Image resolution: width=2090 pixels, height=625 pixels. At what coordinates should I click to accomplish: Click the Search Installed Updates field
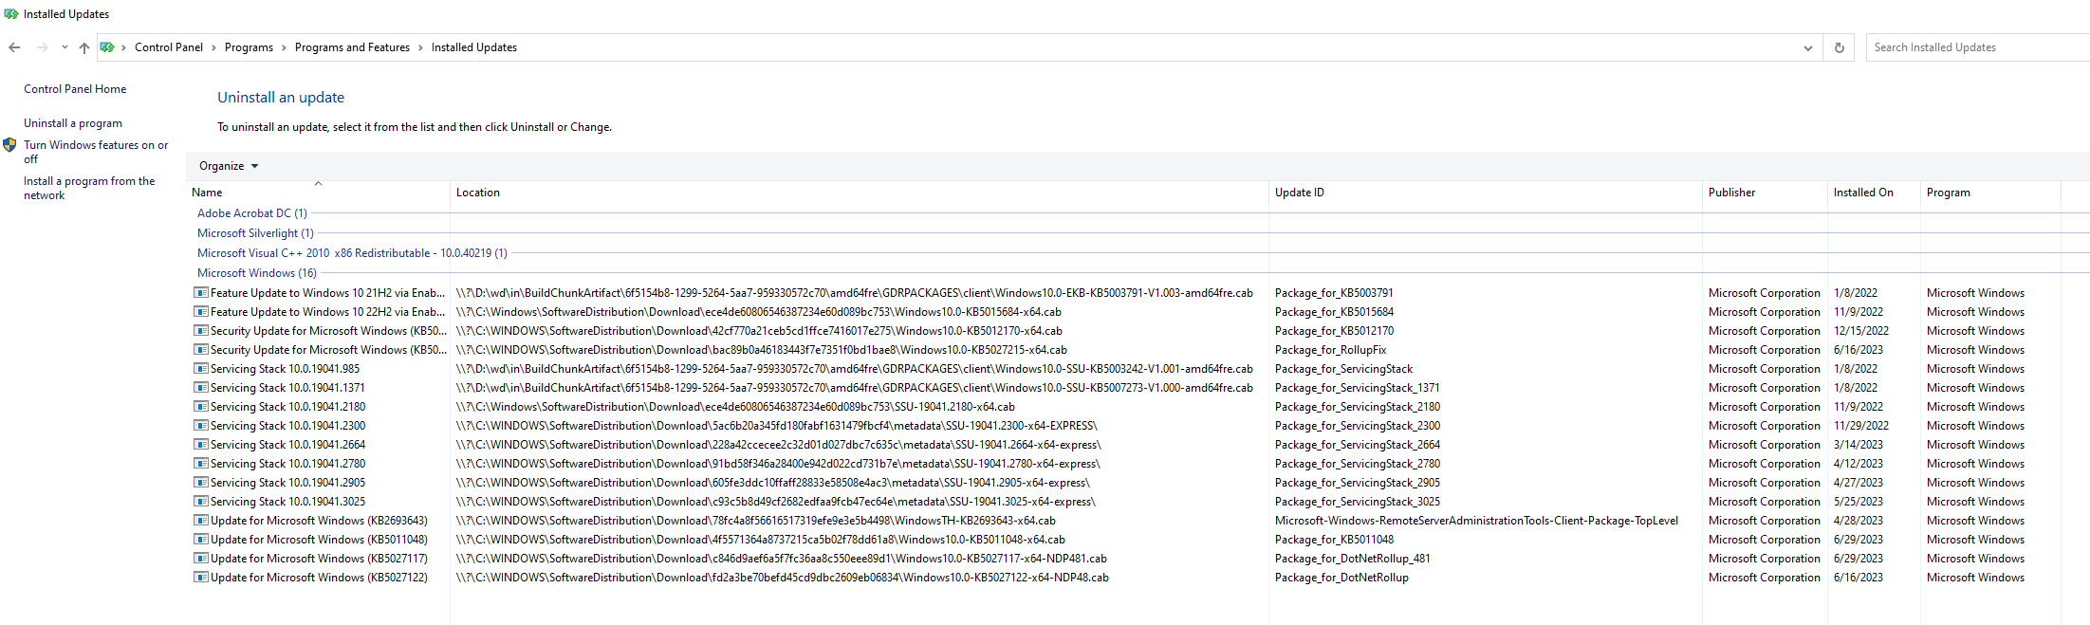[1977, 47]
